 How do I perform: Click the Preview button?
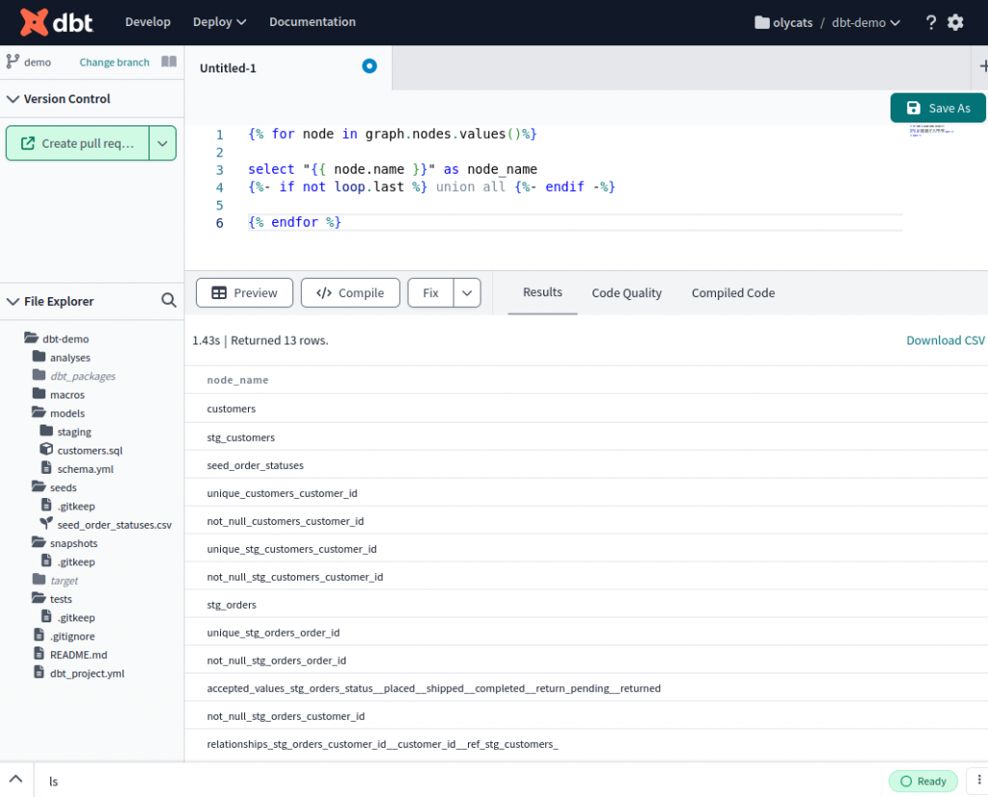(244, 293)
